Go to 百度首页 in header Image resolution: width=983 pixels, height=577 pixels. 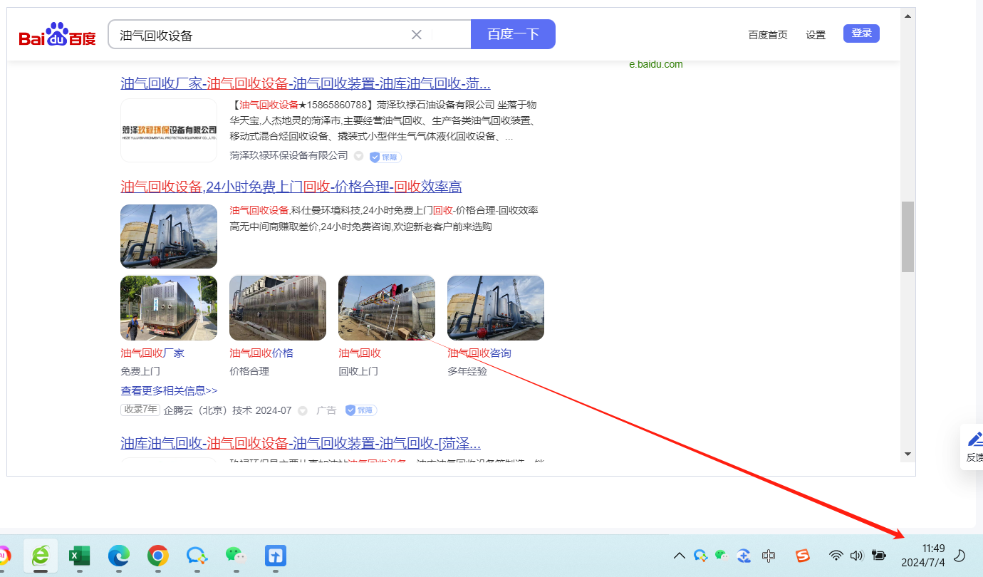(x=768, y=35)
